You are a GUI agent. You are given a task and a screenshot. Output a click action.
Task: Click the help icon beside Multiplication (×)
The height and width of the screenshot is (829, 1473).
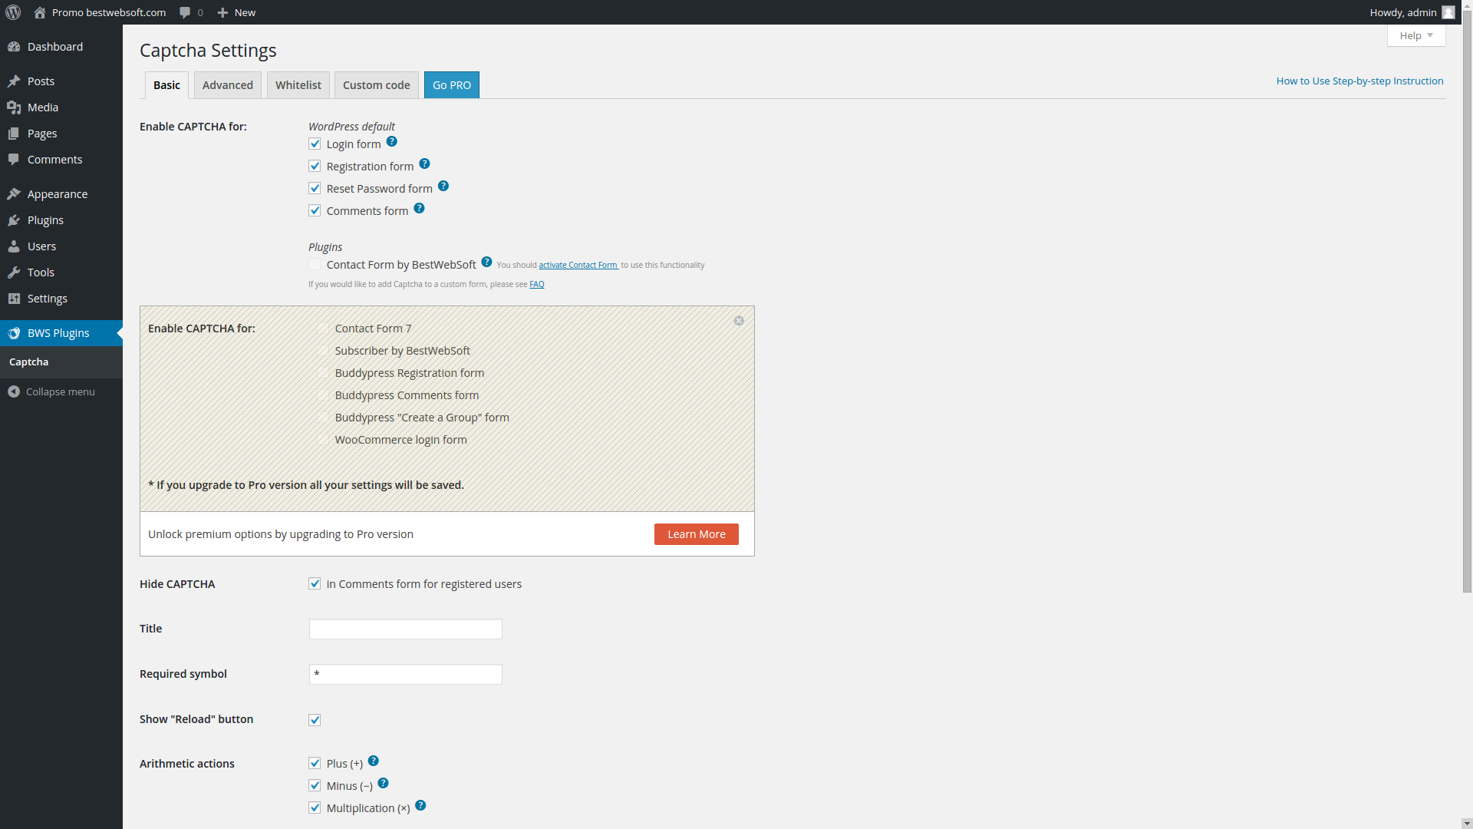point(420,805)
